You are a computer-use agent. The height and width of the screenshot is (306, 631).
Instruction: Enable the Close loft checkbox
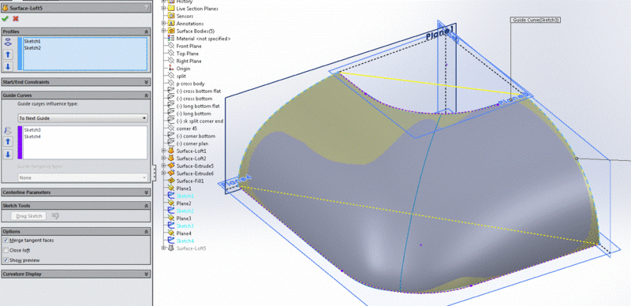[x=6, y=251]
